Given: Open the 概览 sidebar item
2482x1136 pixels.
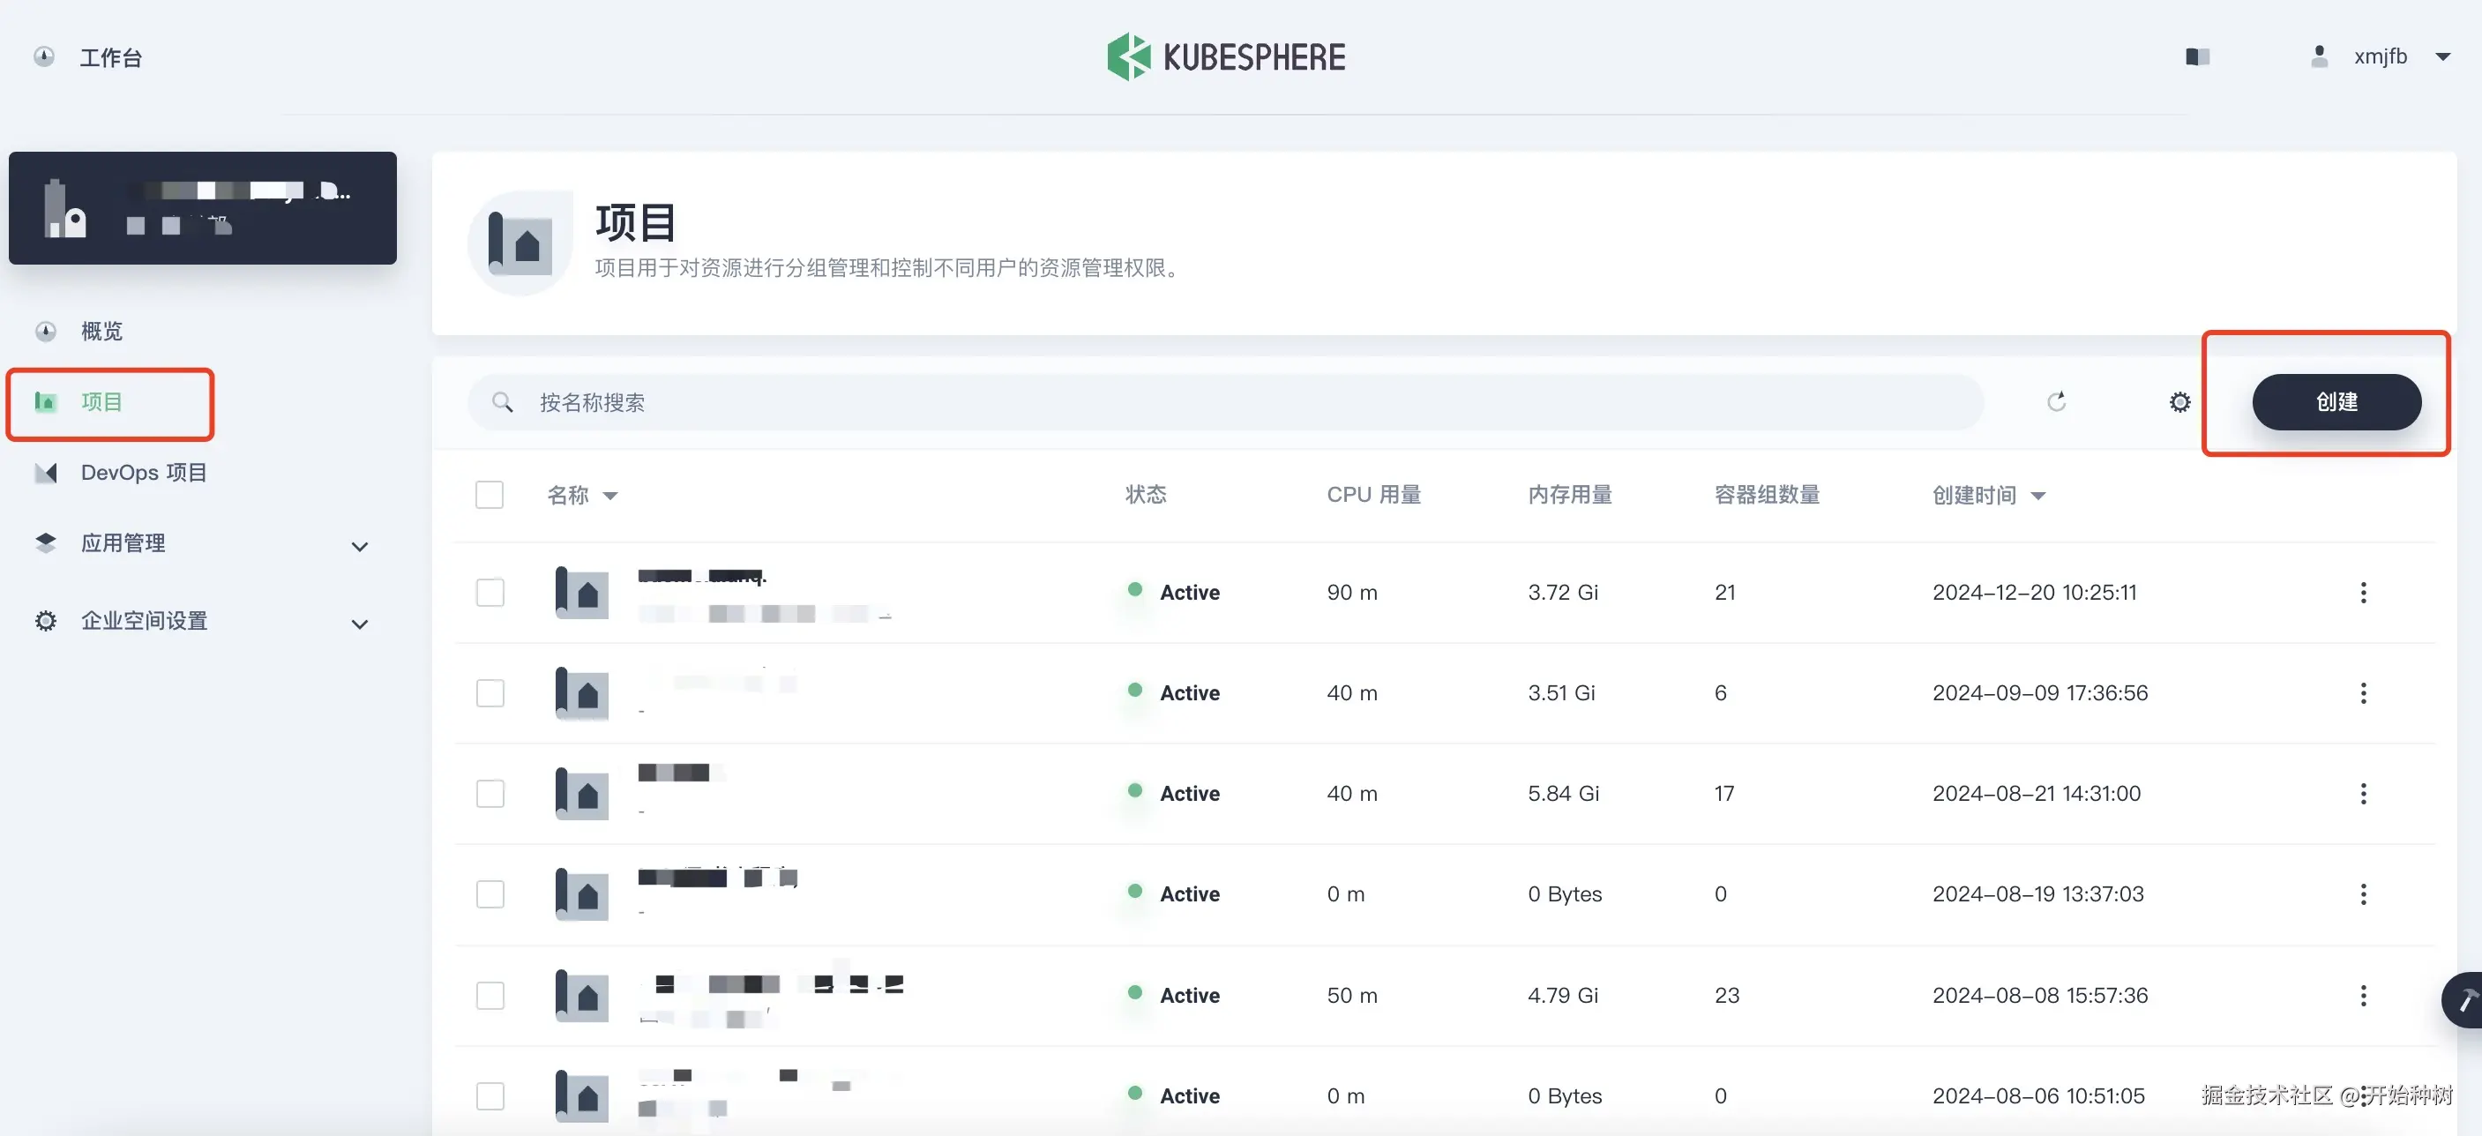Looking at the screenshot, I should pyautogui.click(x=101, y=332).
